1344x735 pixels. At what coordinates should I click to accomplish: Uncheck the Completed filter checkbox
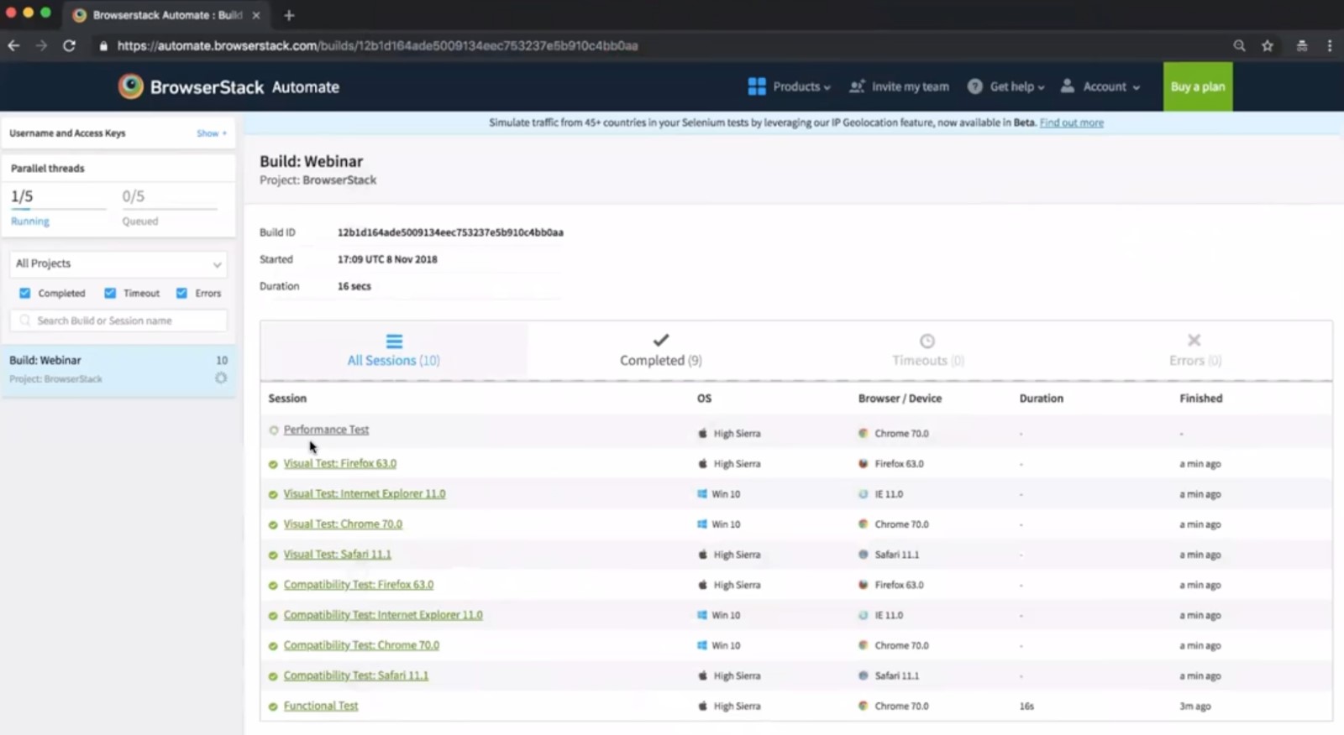pyautogui.click(x=24, y=293)
